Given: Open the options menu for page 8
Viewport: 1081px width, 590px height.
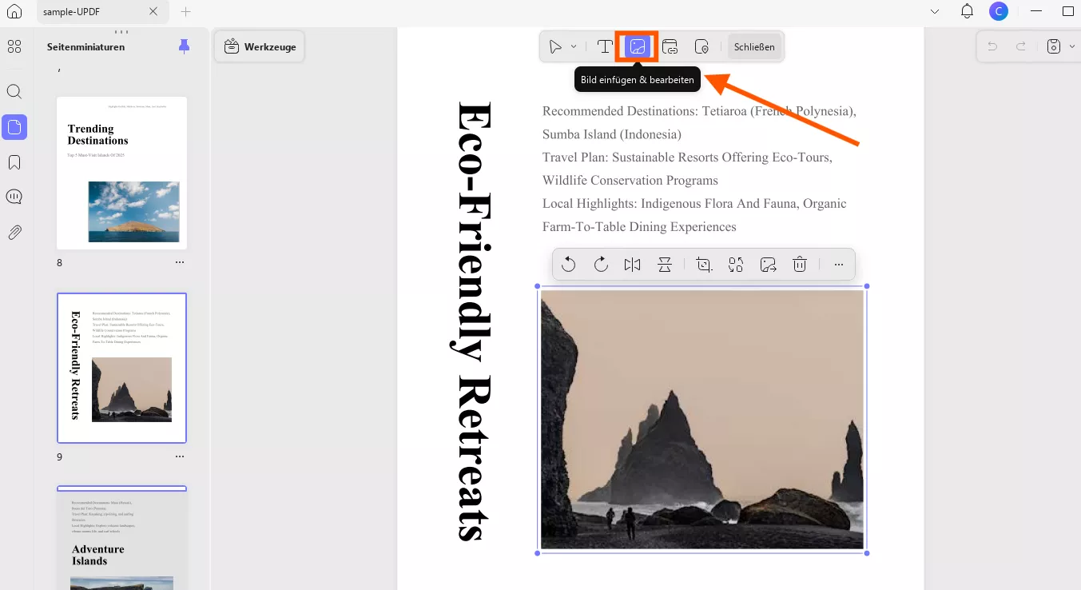Looking at the screenshot, I should 180,262.
